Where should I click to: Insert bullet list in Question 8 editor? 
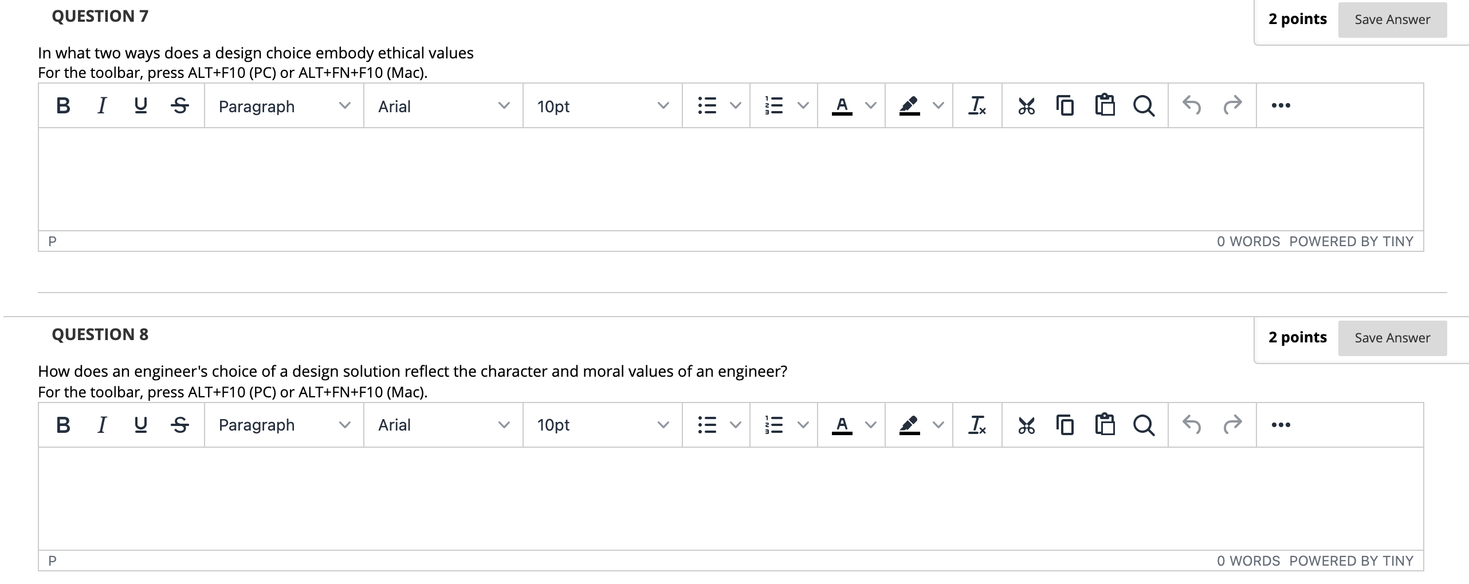(708, 425)
